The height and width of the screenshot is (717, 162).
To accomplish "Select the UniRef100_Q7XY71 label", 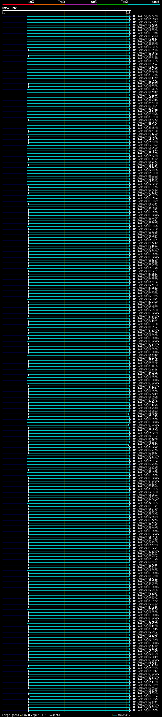I will point(145,81).
